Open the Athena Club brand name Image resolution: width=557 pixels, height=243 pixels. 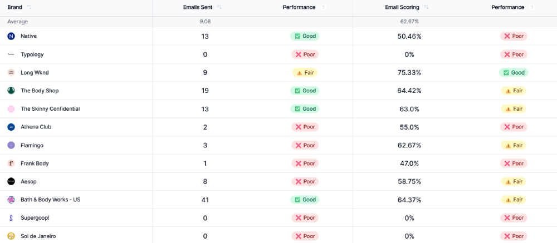coord(36,127)
